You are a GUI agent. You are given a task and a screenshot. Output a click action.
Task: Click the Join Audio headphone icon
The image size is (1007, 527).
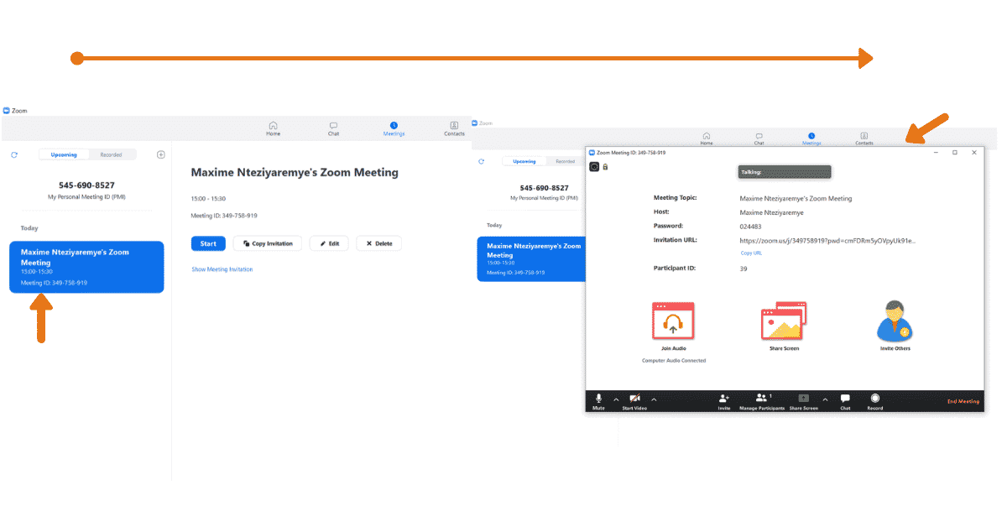673,322
